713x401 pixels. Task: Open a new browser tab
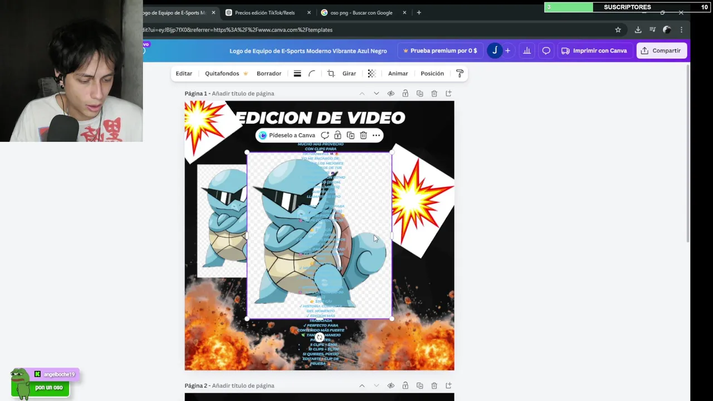coord(419,12)
